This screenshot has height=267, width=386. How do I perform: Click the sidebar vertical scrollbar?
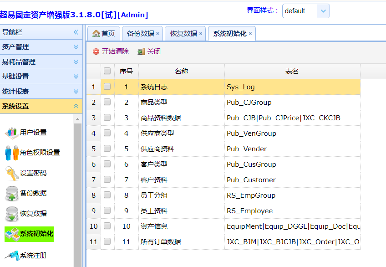[78, 191]
